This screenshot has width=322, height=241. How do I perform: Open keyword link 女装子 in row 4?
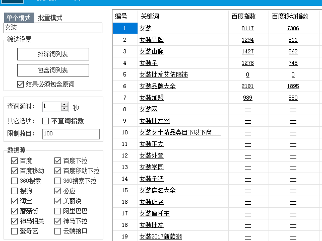click(149, 63)
